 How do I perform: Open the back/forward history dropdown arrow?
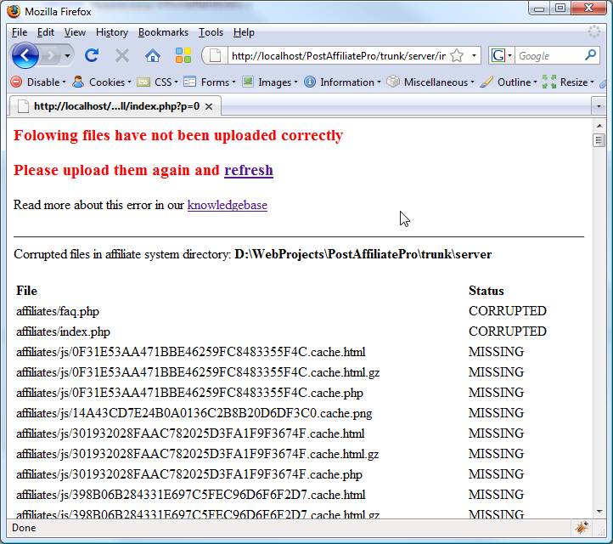68,56
